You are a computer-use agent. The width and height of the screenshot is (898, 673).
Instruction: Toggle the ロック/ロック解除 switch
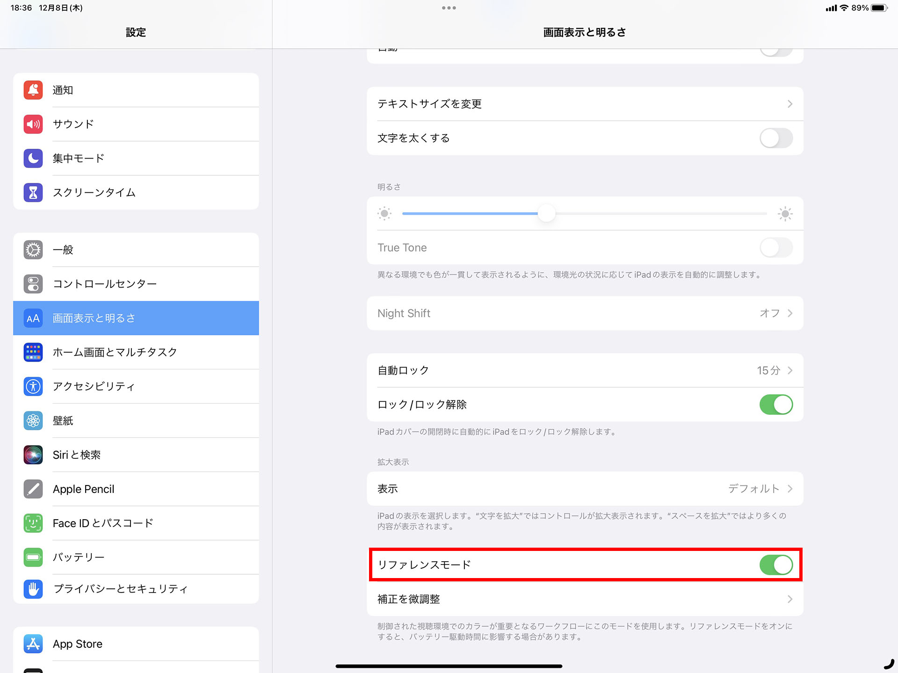[776, 405]
